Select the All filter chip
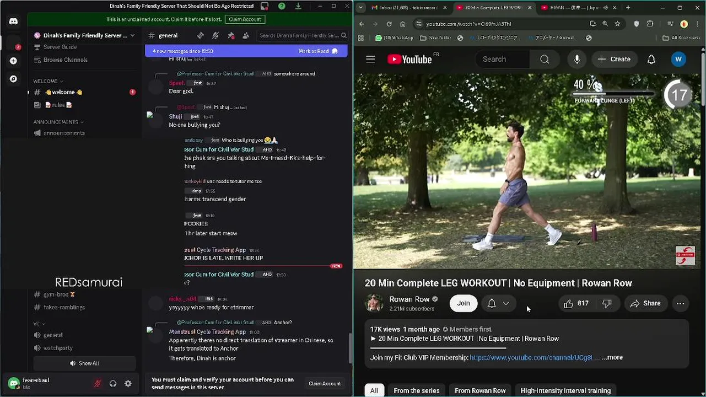706x397 pixels. [x=374, y=390]
